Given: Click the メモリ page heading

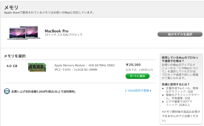Looking at the screenshot, I should (11, 8).
